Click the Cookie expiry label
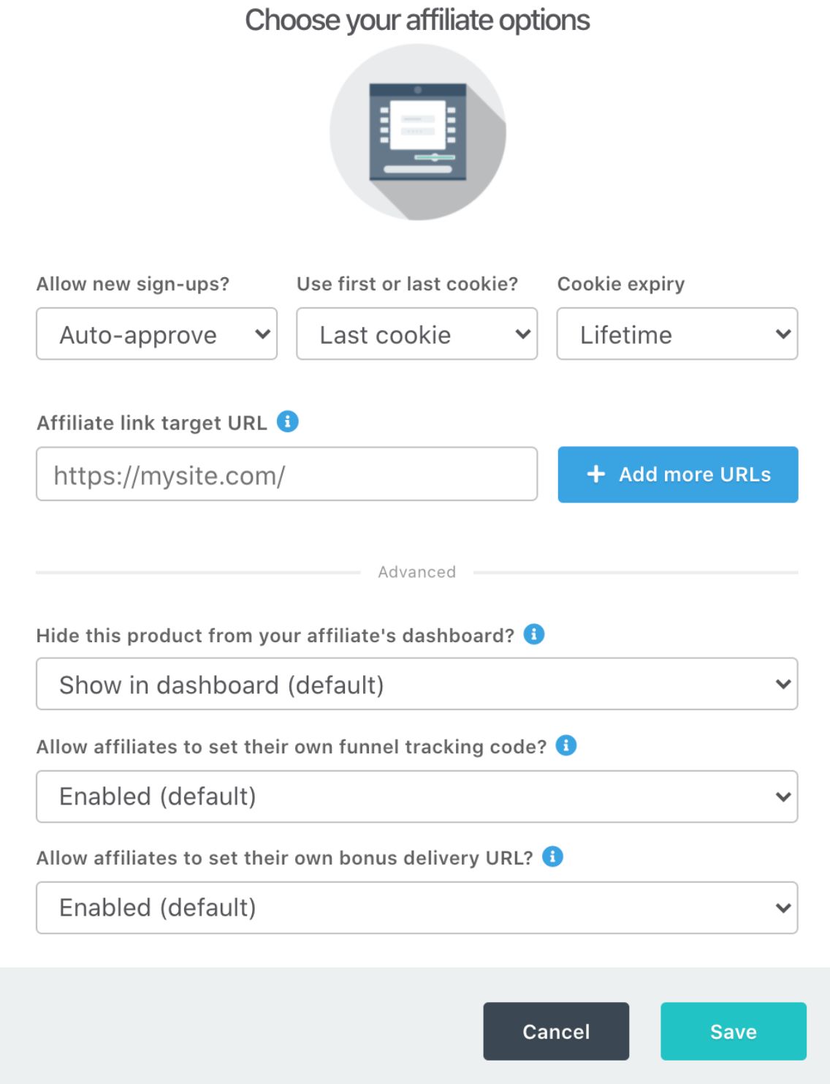This screenshot has height=1084, width=830. (621, 284)
